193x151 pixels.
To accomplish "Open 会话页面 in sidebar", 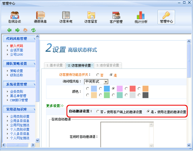I will [x=17, y=50].
